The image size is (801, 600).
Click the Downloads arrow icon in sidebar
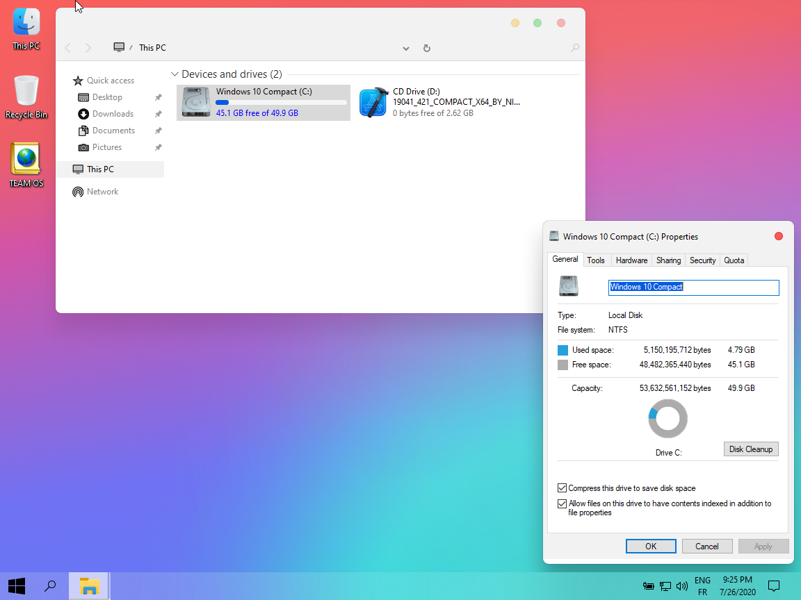point(83,115)
